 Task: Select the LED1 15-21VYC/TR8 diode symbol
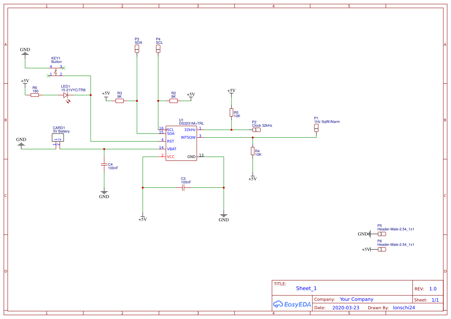coord(66,95)
